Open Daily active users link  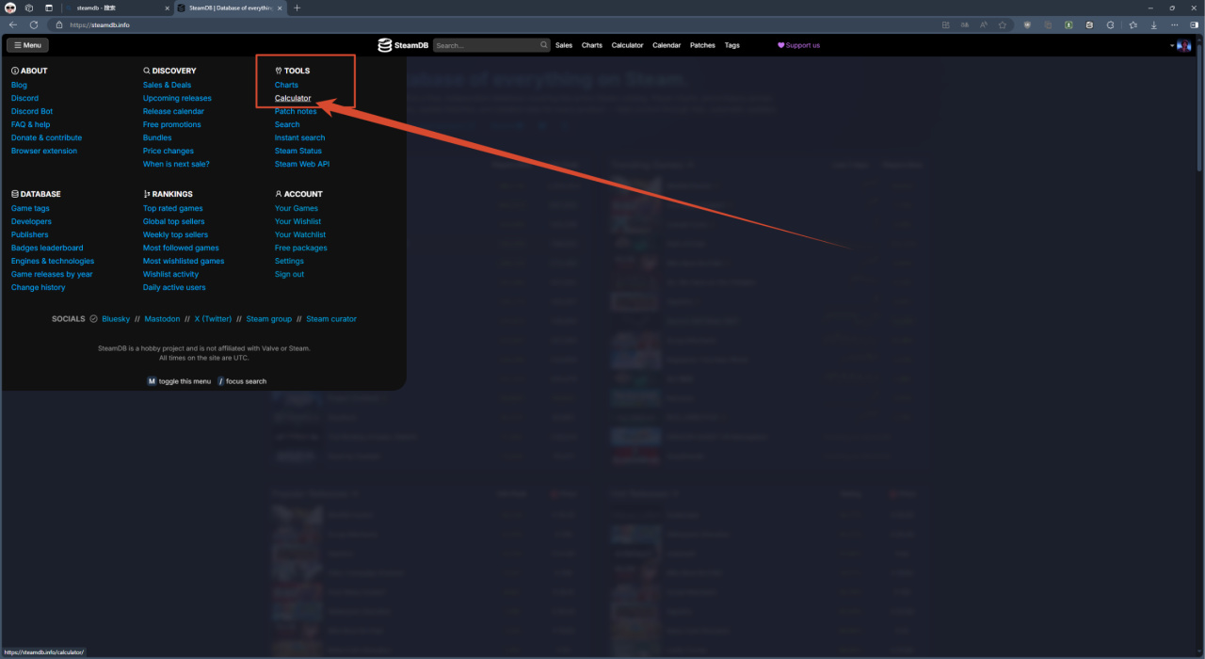click(x=174, y=287)
